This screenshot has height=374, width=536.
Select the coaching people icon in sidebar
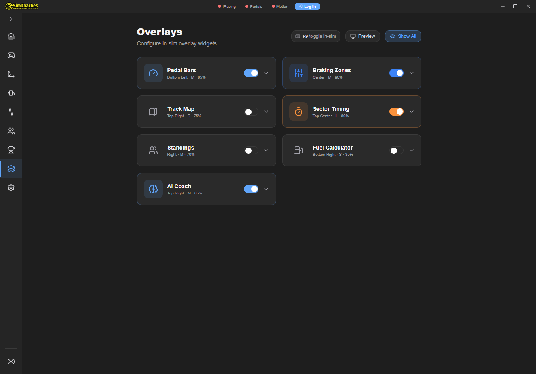click(x=11, y=131)
